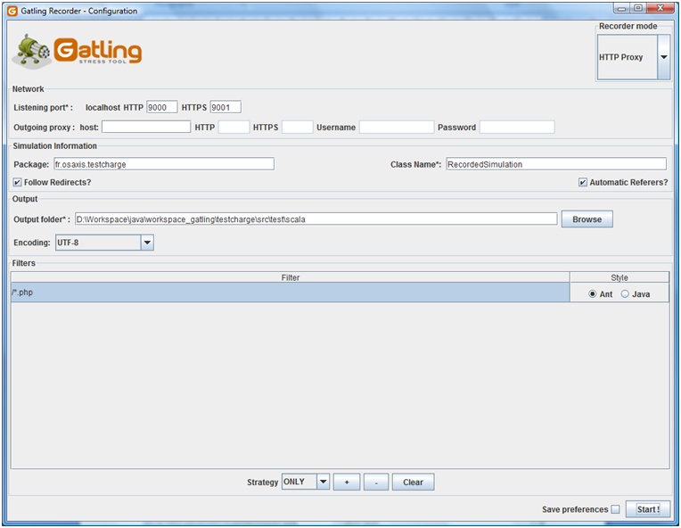Click the Gatling logo image
The width and height of the screenshot is (681, 528).
78,51
